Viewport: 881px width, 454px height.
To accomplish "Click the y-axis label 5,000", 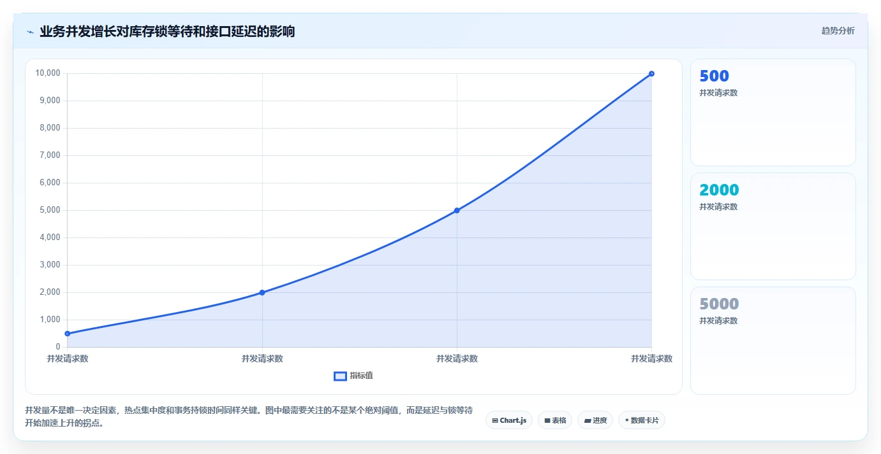I will [x=50, y=210].
